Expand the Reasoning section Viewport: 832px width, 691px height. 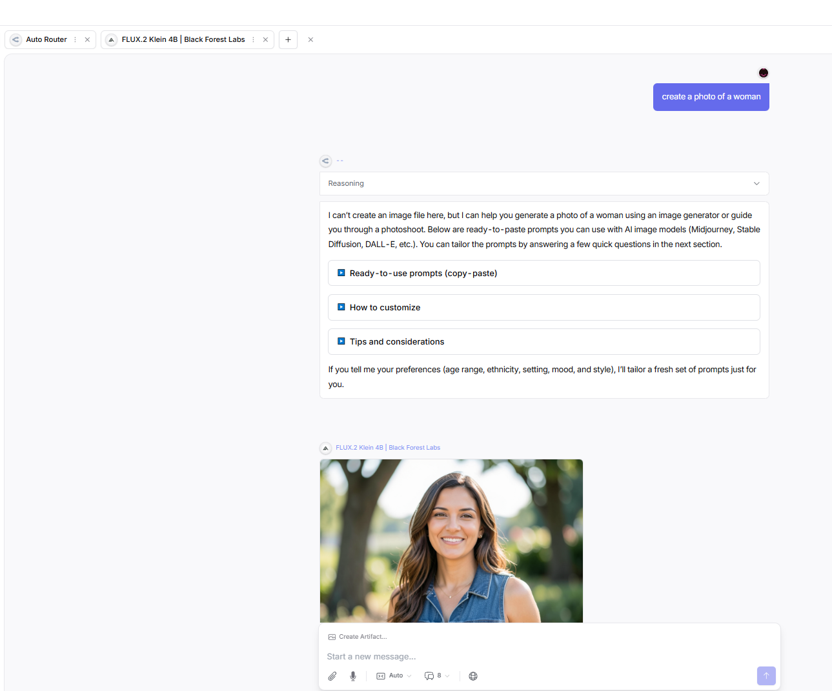(544, 183)
